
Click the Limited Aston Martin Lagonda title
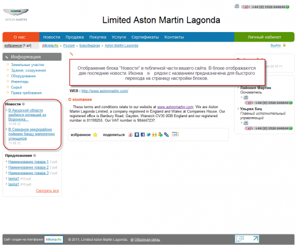click(x=161, y=20)
